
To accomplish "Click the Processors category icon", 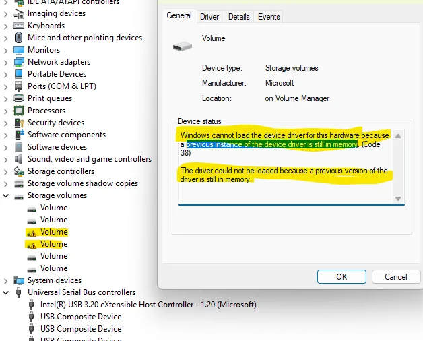I will click(19, 111).
